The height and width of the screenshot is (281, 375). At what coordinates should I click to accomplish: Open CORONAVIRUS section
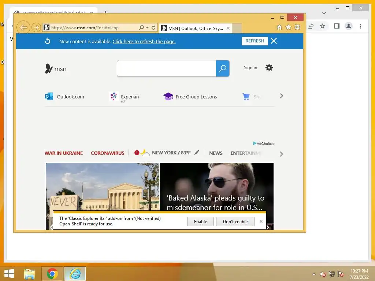[107, 153]
